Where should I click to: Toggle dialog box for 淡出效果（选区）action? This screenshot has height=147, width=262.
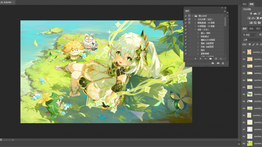coord(189,19)
